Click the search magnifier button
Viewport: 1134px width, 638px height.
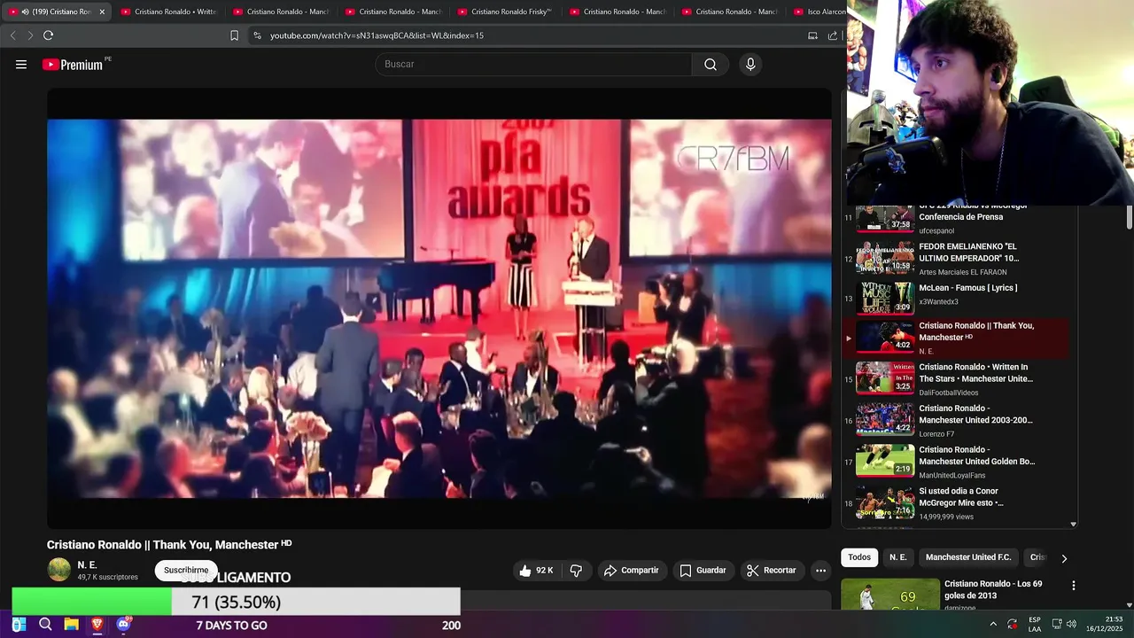tap(711, 65)
